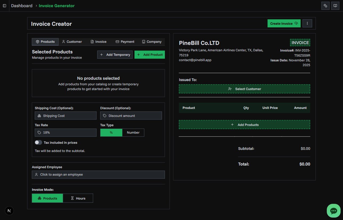
Task: Click the tag icon in Discount field
Action: tap(105, 116)
